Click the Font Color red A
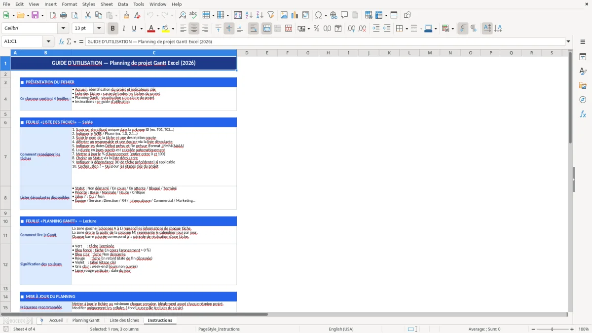This screenshot has height=333, width=592. pos(151,29)
